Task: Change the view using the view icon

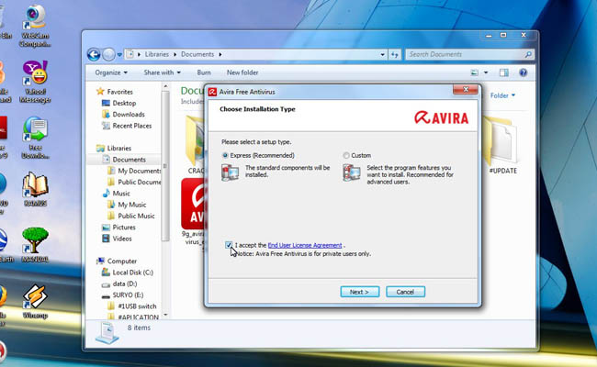Action: click(x=475, y=72)
